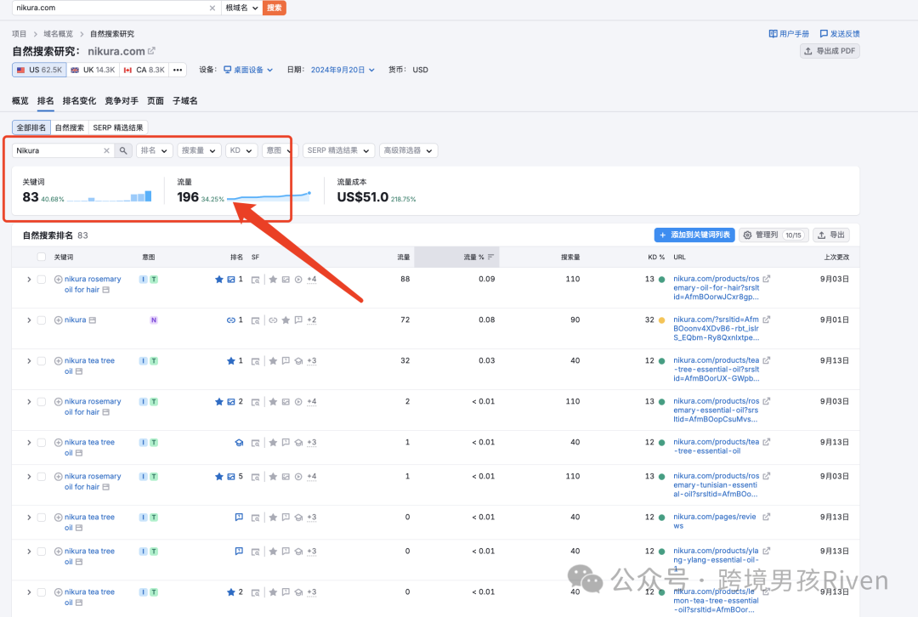
Task: Check the nikura keyword row checkbox
Action: tap(41, 320)
